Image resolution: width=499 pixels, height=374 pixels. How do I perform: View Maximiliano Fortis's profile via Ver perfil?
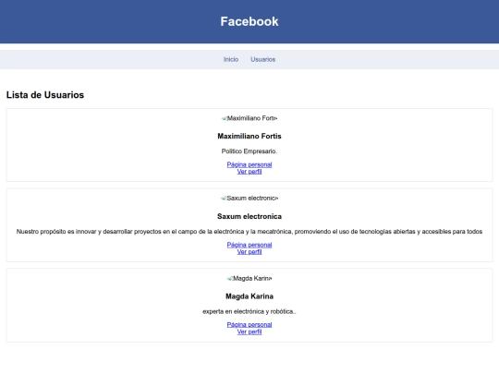click(249, 172)
